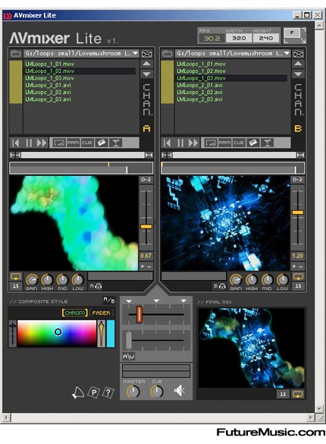326x444 pixels.
Task: Click the eraser icon on channel B
Action: [x=252, y=143]
